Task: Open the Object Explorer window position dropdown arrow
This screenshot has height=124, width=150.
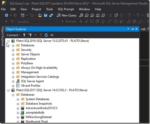Action: [x=128, y=29]
